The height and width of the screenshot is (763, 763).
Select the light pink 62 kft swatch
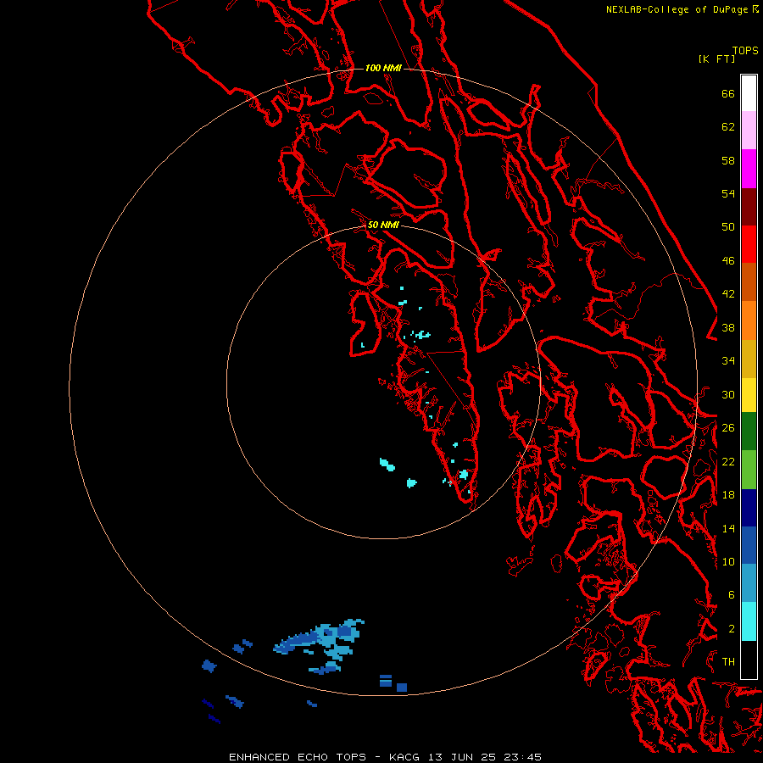click(749, 131)
